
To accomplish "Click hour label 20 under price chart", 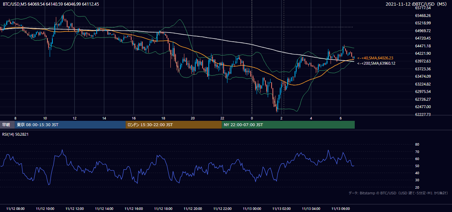I will (x=192, y=118).
